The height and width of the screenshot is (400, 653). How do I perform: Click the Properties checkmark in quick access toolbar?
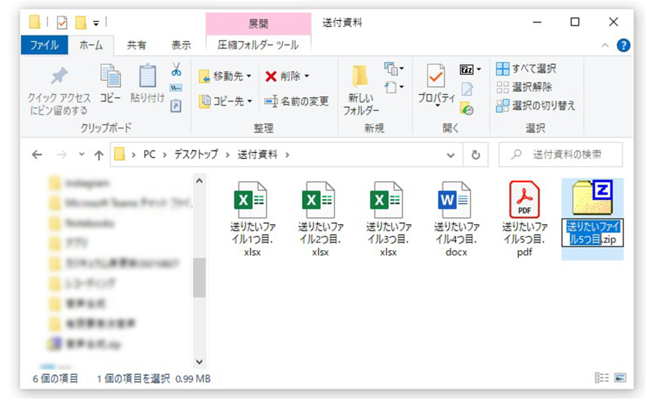pos(62,22)
